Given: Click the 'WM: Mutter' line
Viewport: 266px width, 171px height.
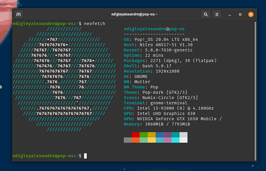Looking at the screenshot, I should tap(137, 82).
